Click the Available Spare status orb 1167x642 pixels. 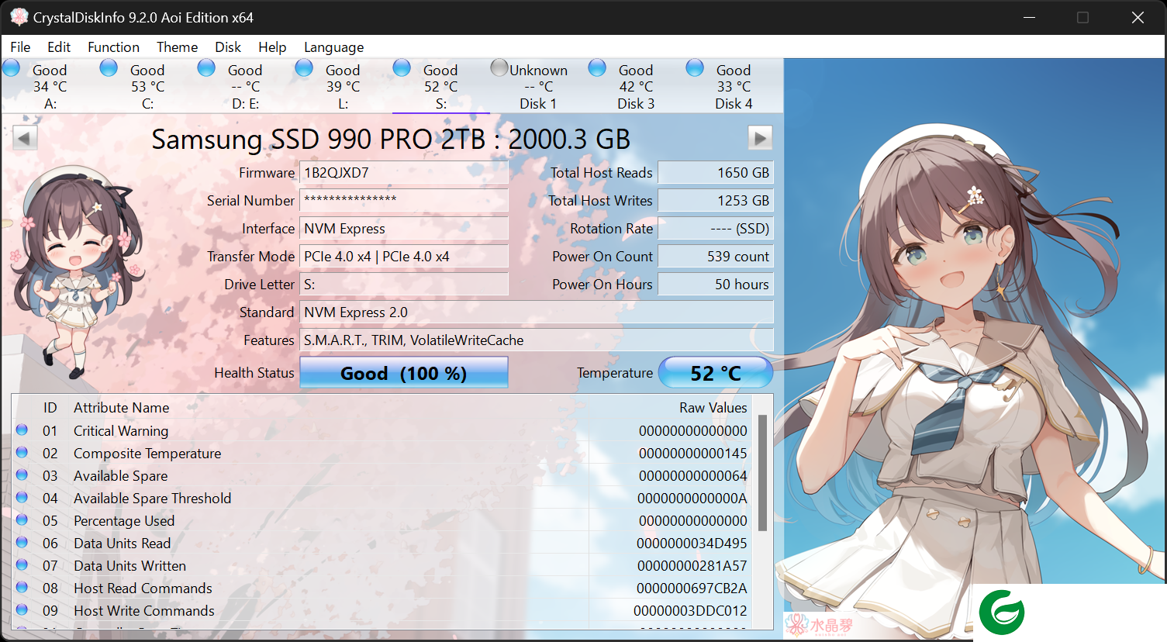tap(22, 475)
